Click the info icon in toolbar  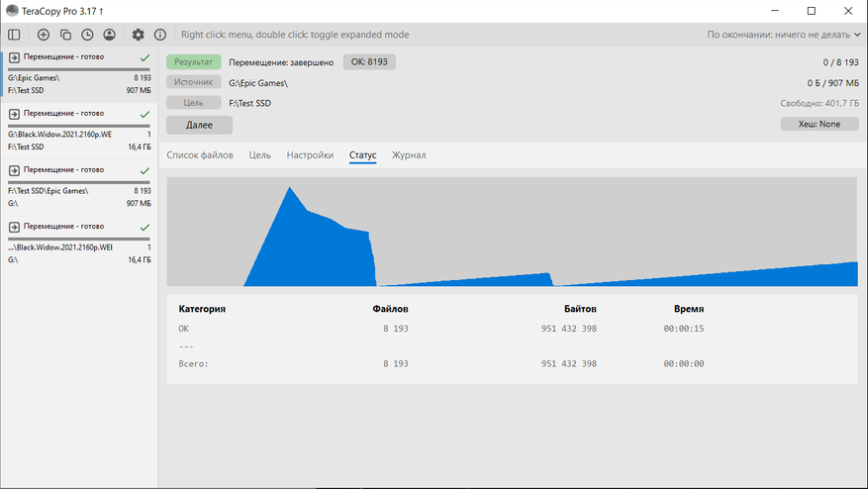tap(160, 35)
